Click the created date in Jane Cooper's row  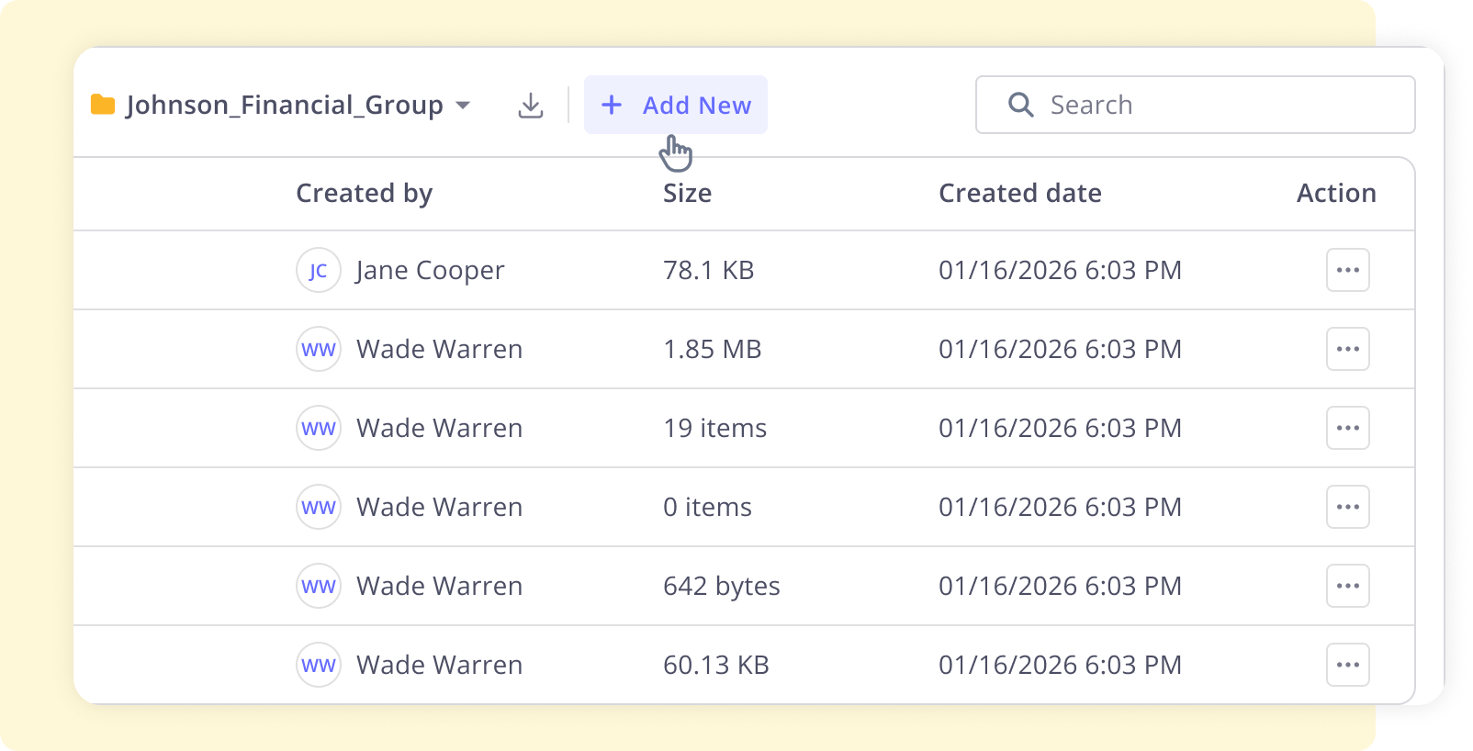tap(1060, 270)
